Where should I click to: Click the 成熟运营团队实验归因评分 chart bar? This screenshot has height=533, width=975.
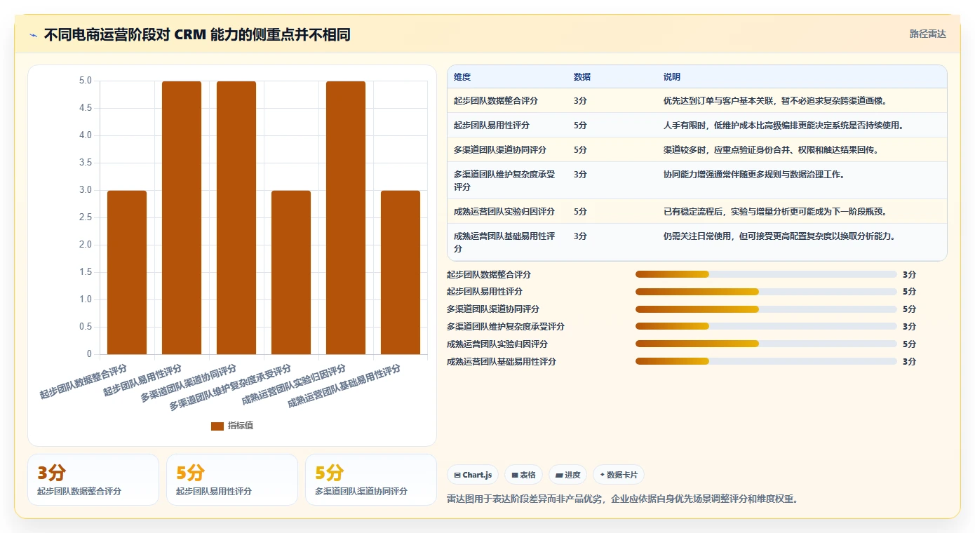[x=346, y=217]
